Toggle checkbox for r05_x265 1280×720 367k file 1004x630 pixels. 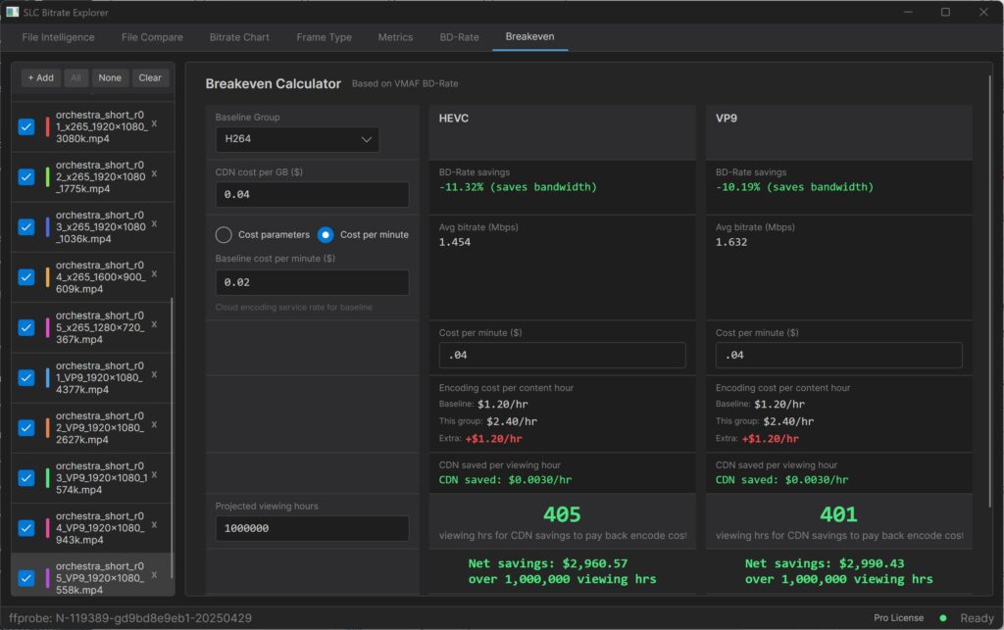pyautogui.click(x=26, y=327)
